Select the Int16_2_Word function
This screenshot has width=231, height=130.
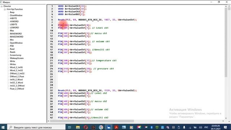point(16,79)
